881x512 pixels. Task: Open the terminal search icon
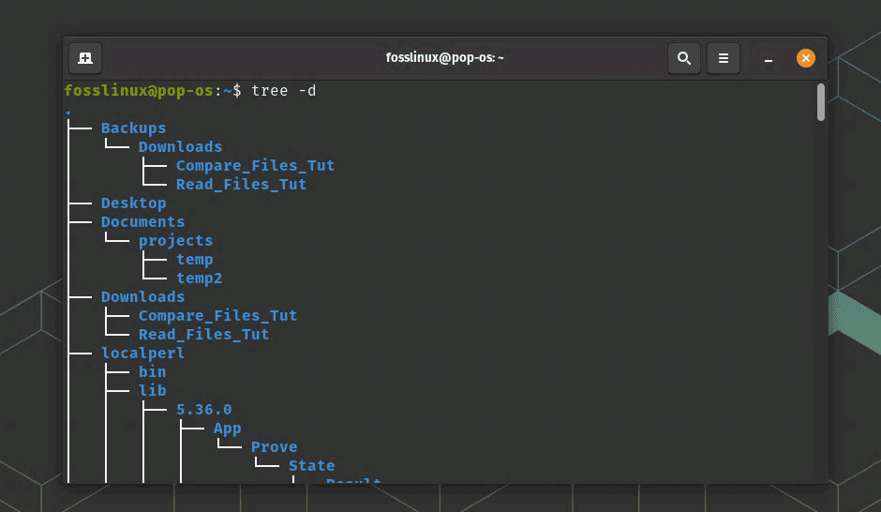coord(684,58)
